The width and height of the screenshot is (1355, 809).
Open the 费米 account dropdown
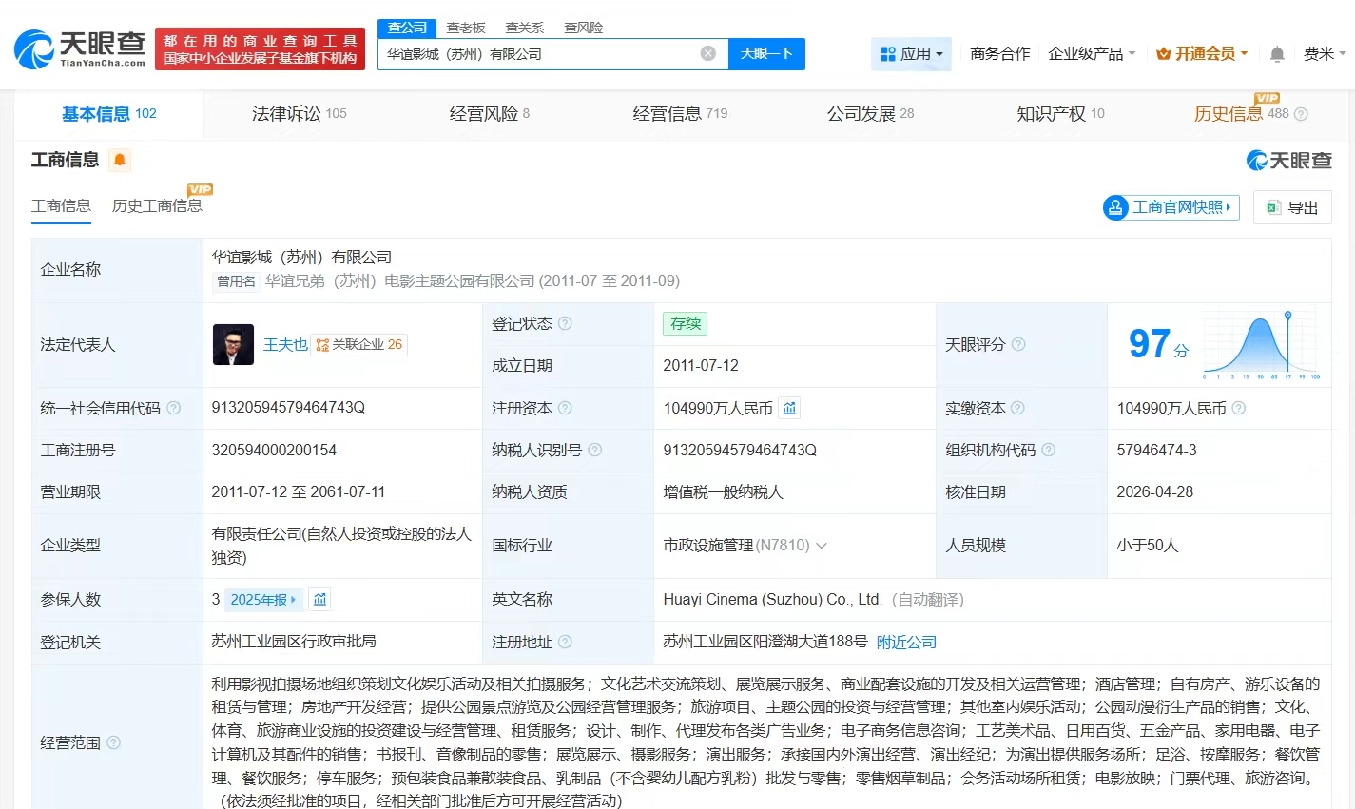1325,54
